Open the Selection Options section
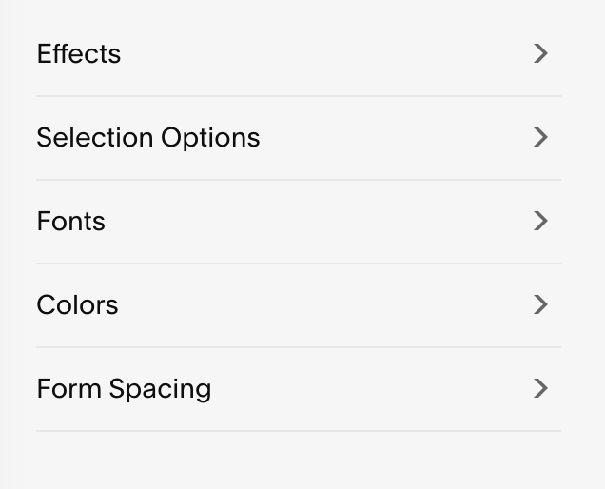 (299, 138)
